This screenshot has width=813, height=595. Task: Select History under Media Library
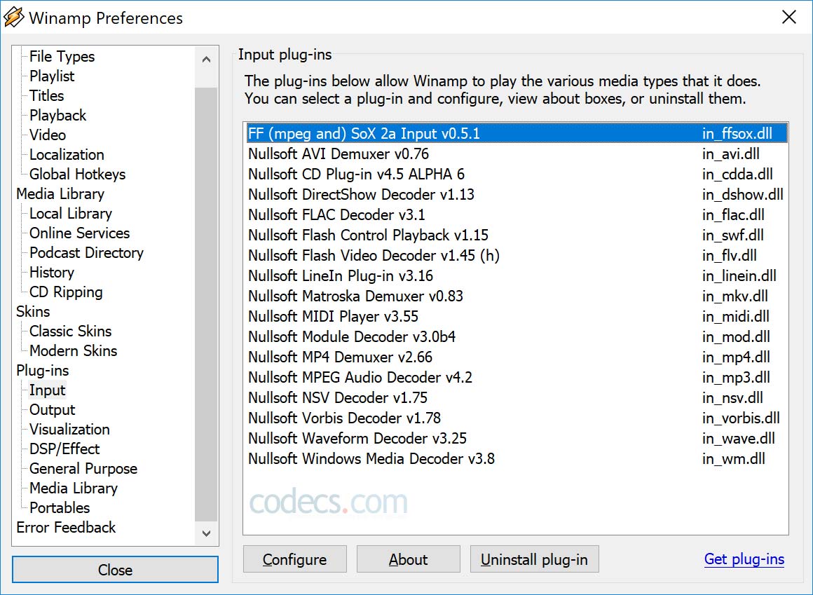tap(52, 273)
